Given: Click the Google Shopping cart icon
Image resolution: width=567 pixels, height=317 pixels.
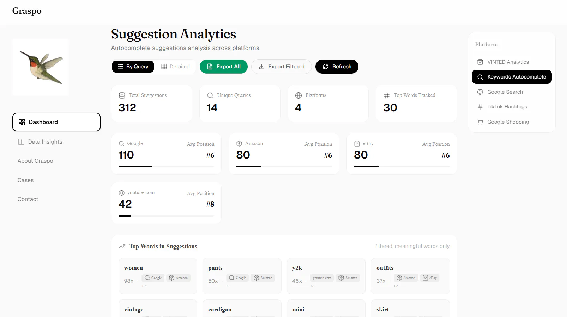Looking at the screenshot, I should coord(480,122).
